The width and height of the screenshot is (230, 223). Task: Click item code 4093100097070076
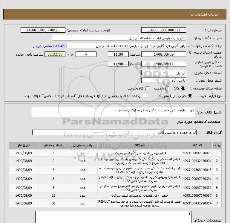coord(197,153)
